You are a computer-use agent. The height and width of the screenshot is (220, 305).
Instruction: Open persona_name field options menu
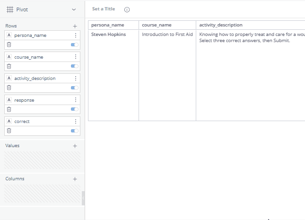pos(75,35)
